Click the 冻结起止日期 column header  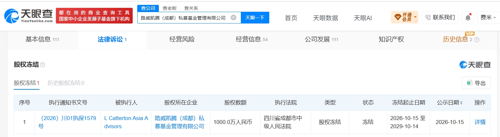pos(408,102)
